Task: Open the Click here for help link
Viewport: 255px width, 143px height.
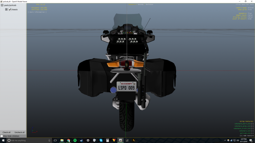Action: point(245,4)
